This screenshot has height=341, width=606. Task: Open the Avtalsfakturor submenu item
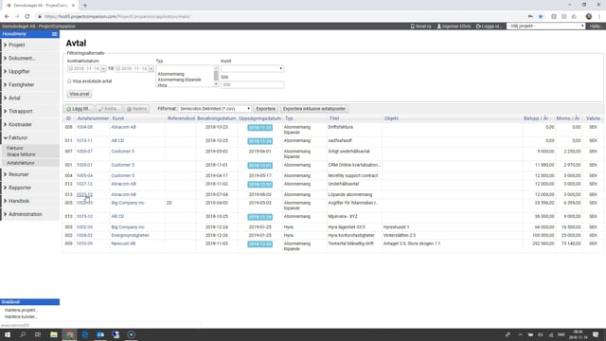coord(21,163)
